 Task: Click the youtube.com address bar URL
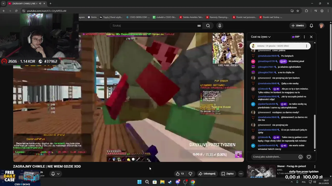point(47,11)
